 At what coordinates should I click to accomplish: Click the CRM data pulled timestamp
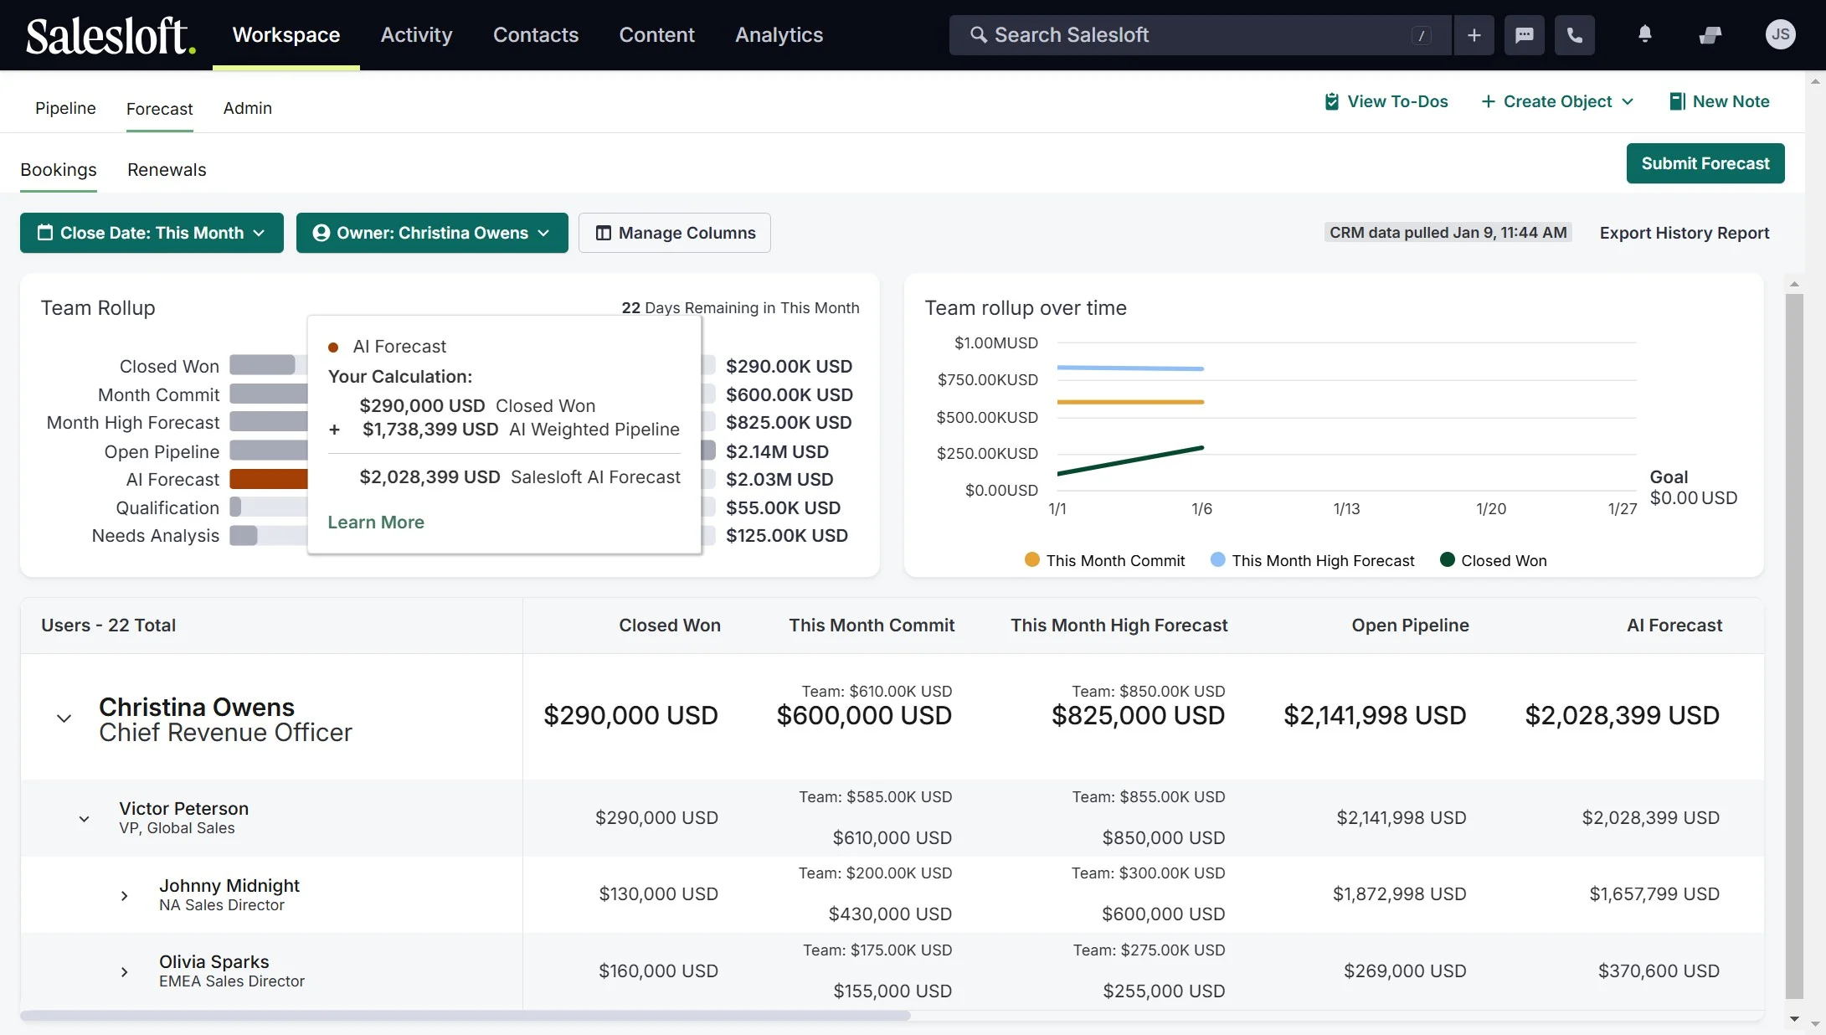click(x=1448, y=233)
